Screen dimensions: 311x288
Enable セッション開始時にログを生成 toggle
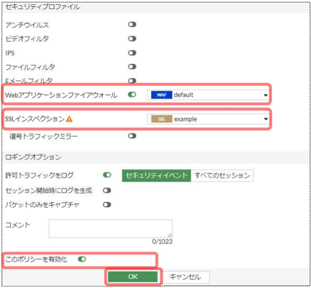[107, 190]
